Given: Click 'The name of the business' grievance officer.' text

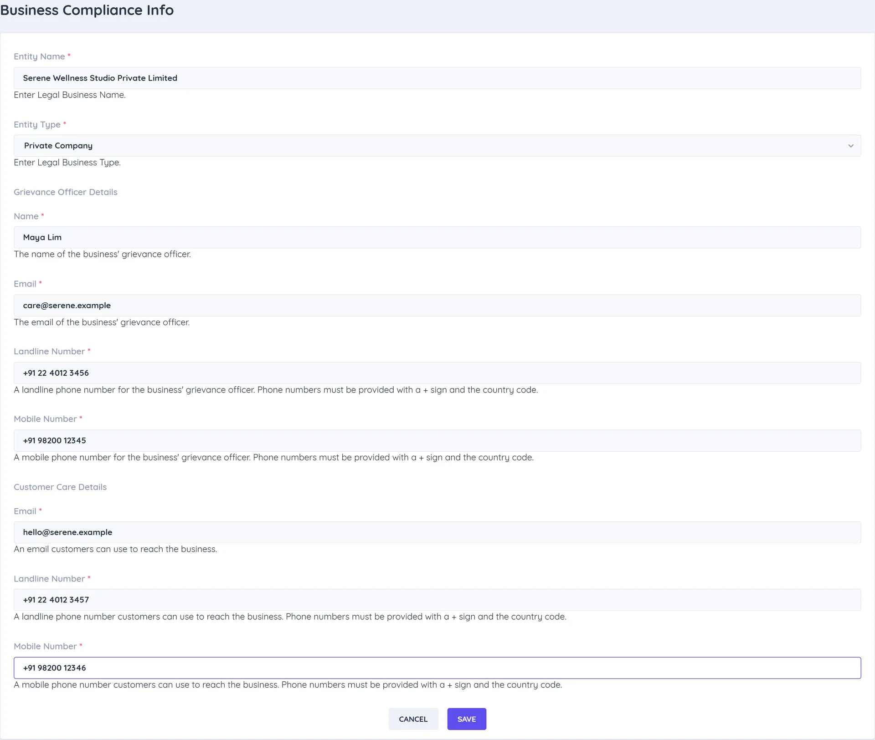Looking at the screenshot, I should coord(103,254).
